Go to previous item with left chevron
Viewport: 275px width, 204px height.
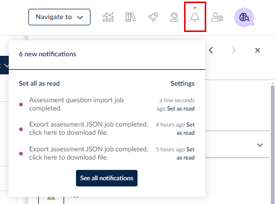coord(211,50)
